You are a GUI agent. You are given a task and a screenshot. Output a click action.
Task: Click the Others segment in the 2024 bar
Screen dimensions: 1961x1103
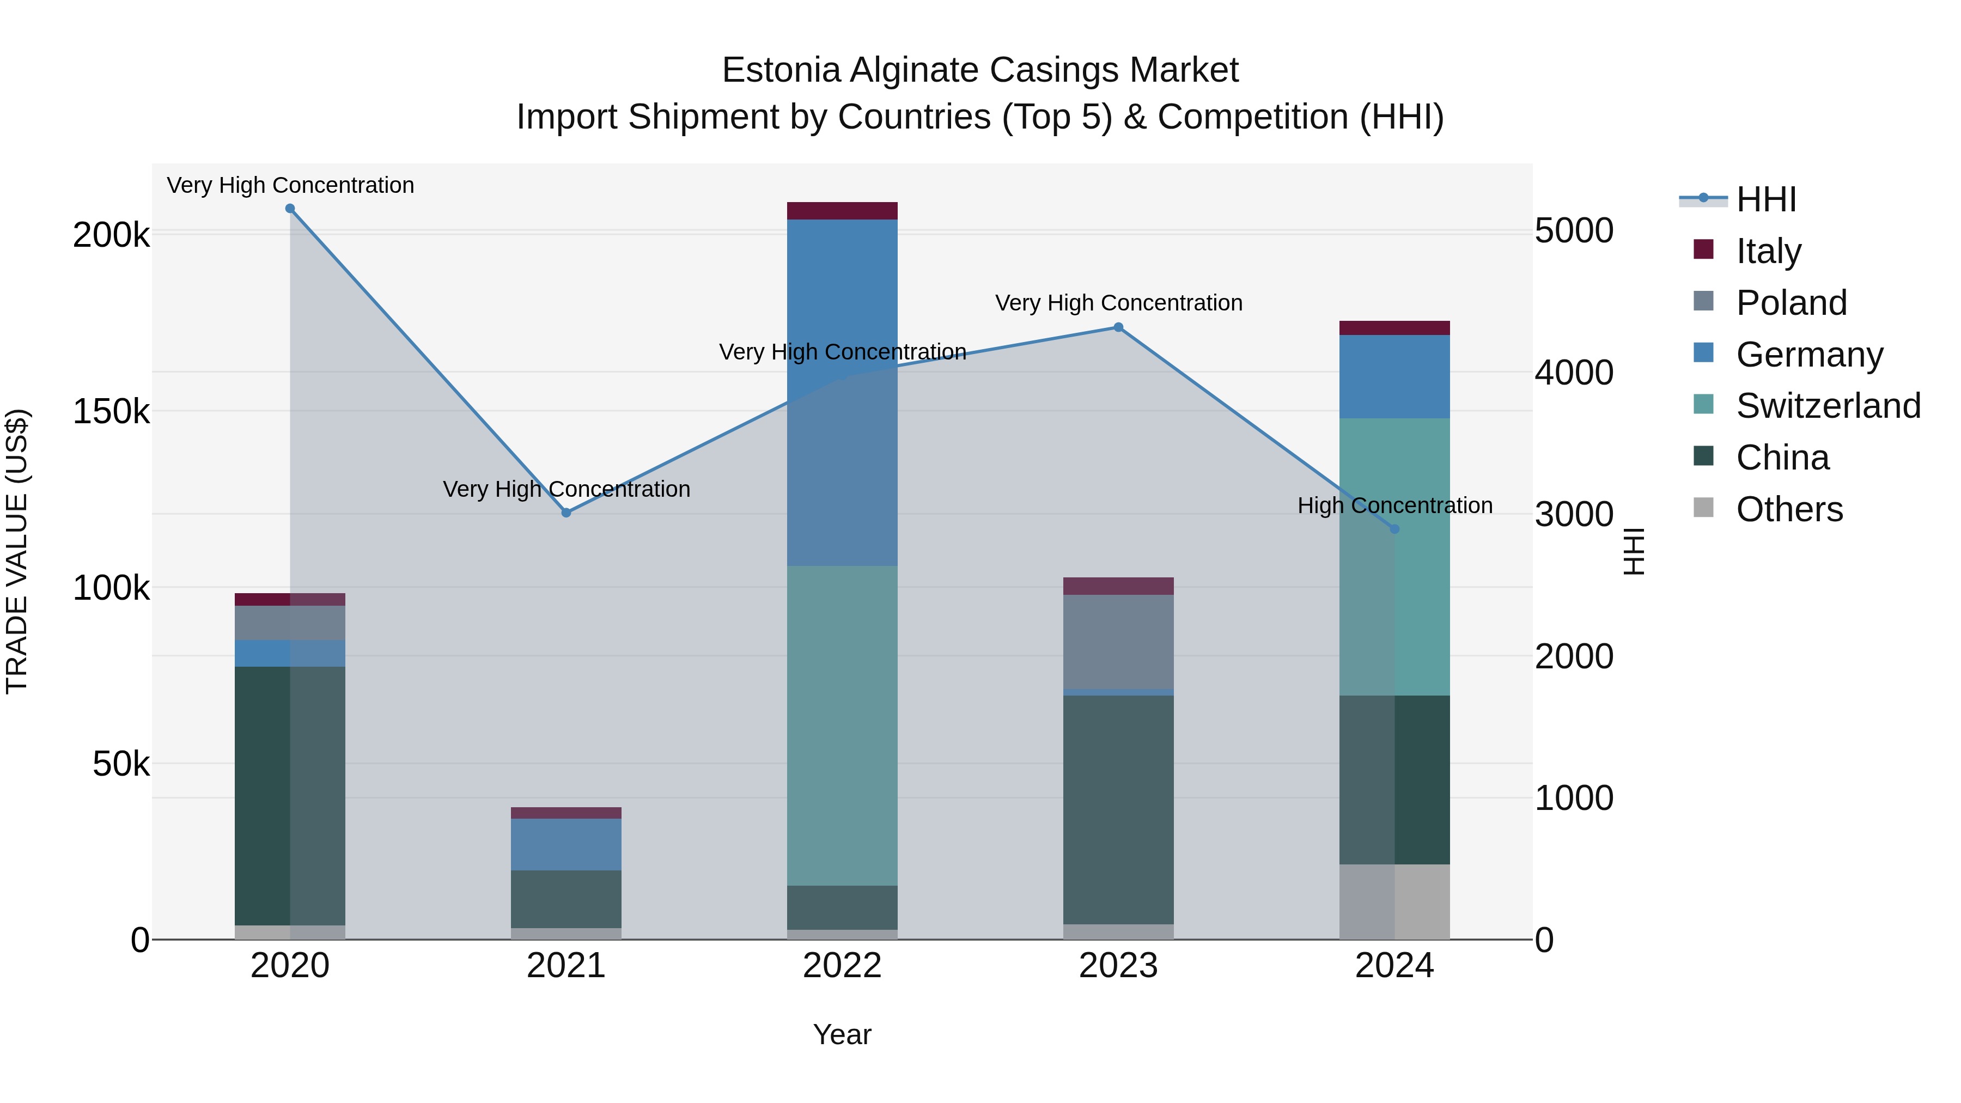[1394, 902]
